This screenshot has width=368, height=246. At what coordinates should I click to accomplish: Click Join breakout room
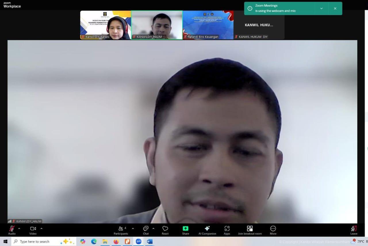(250, 230)
